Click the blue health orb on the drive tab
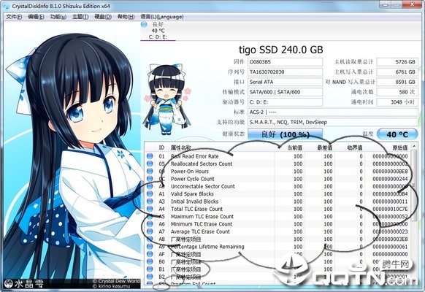The width and height of the screenshot is (425, 292). point(144,24)
